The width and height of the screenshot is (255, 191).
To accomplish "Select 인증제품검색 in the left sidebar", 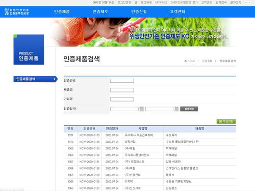I will coord(35,79).
